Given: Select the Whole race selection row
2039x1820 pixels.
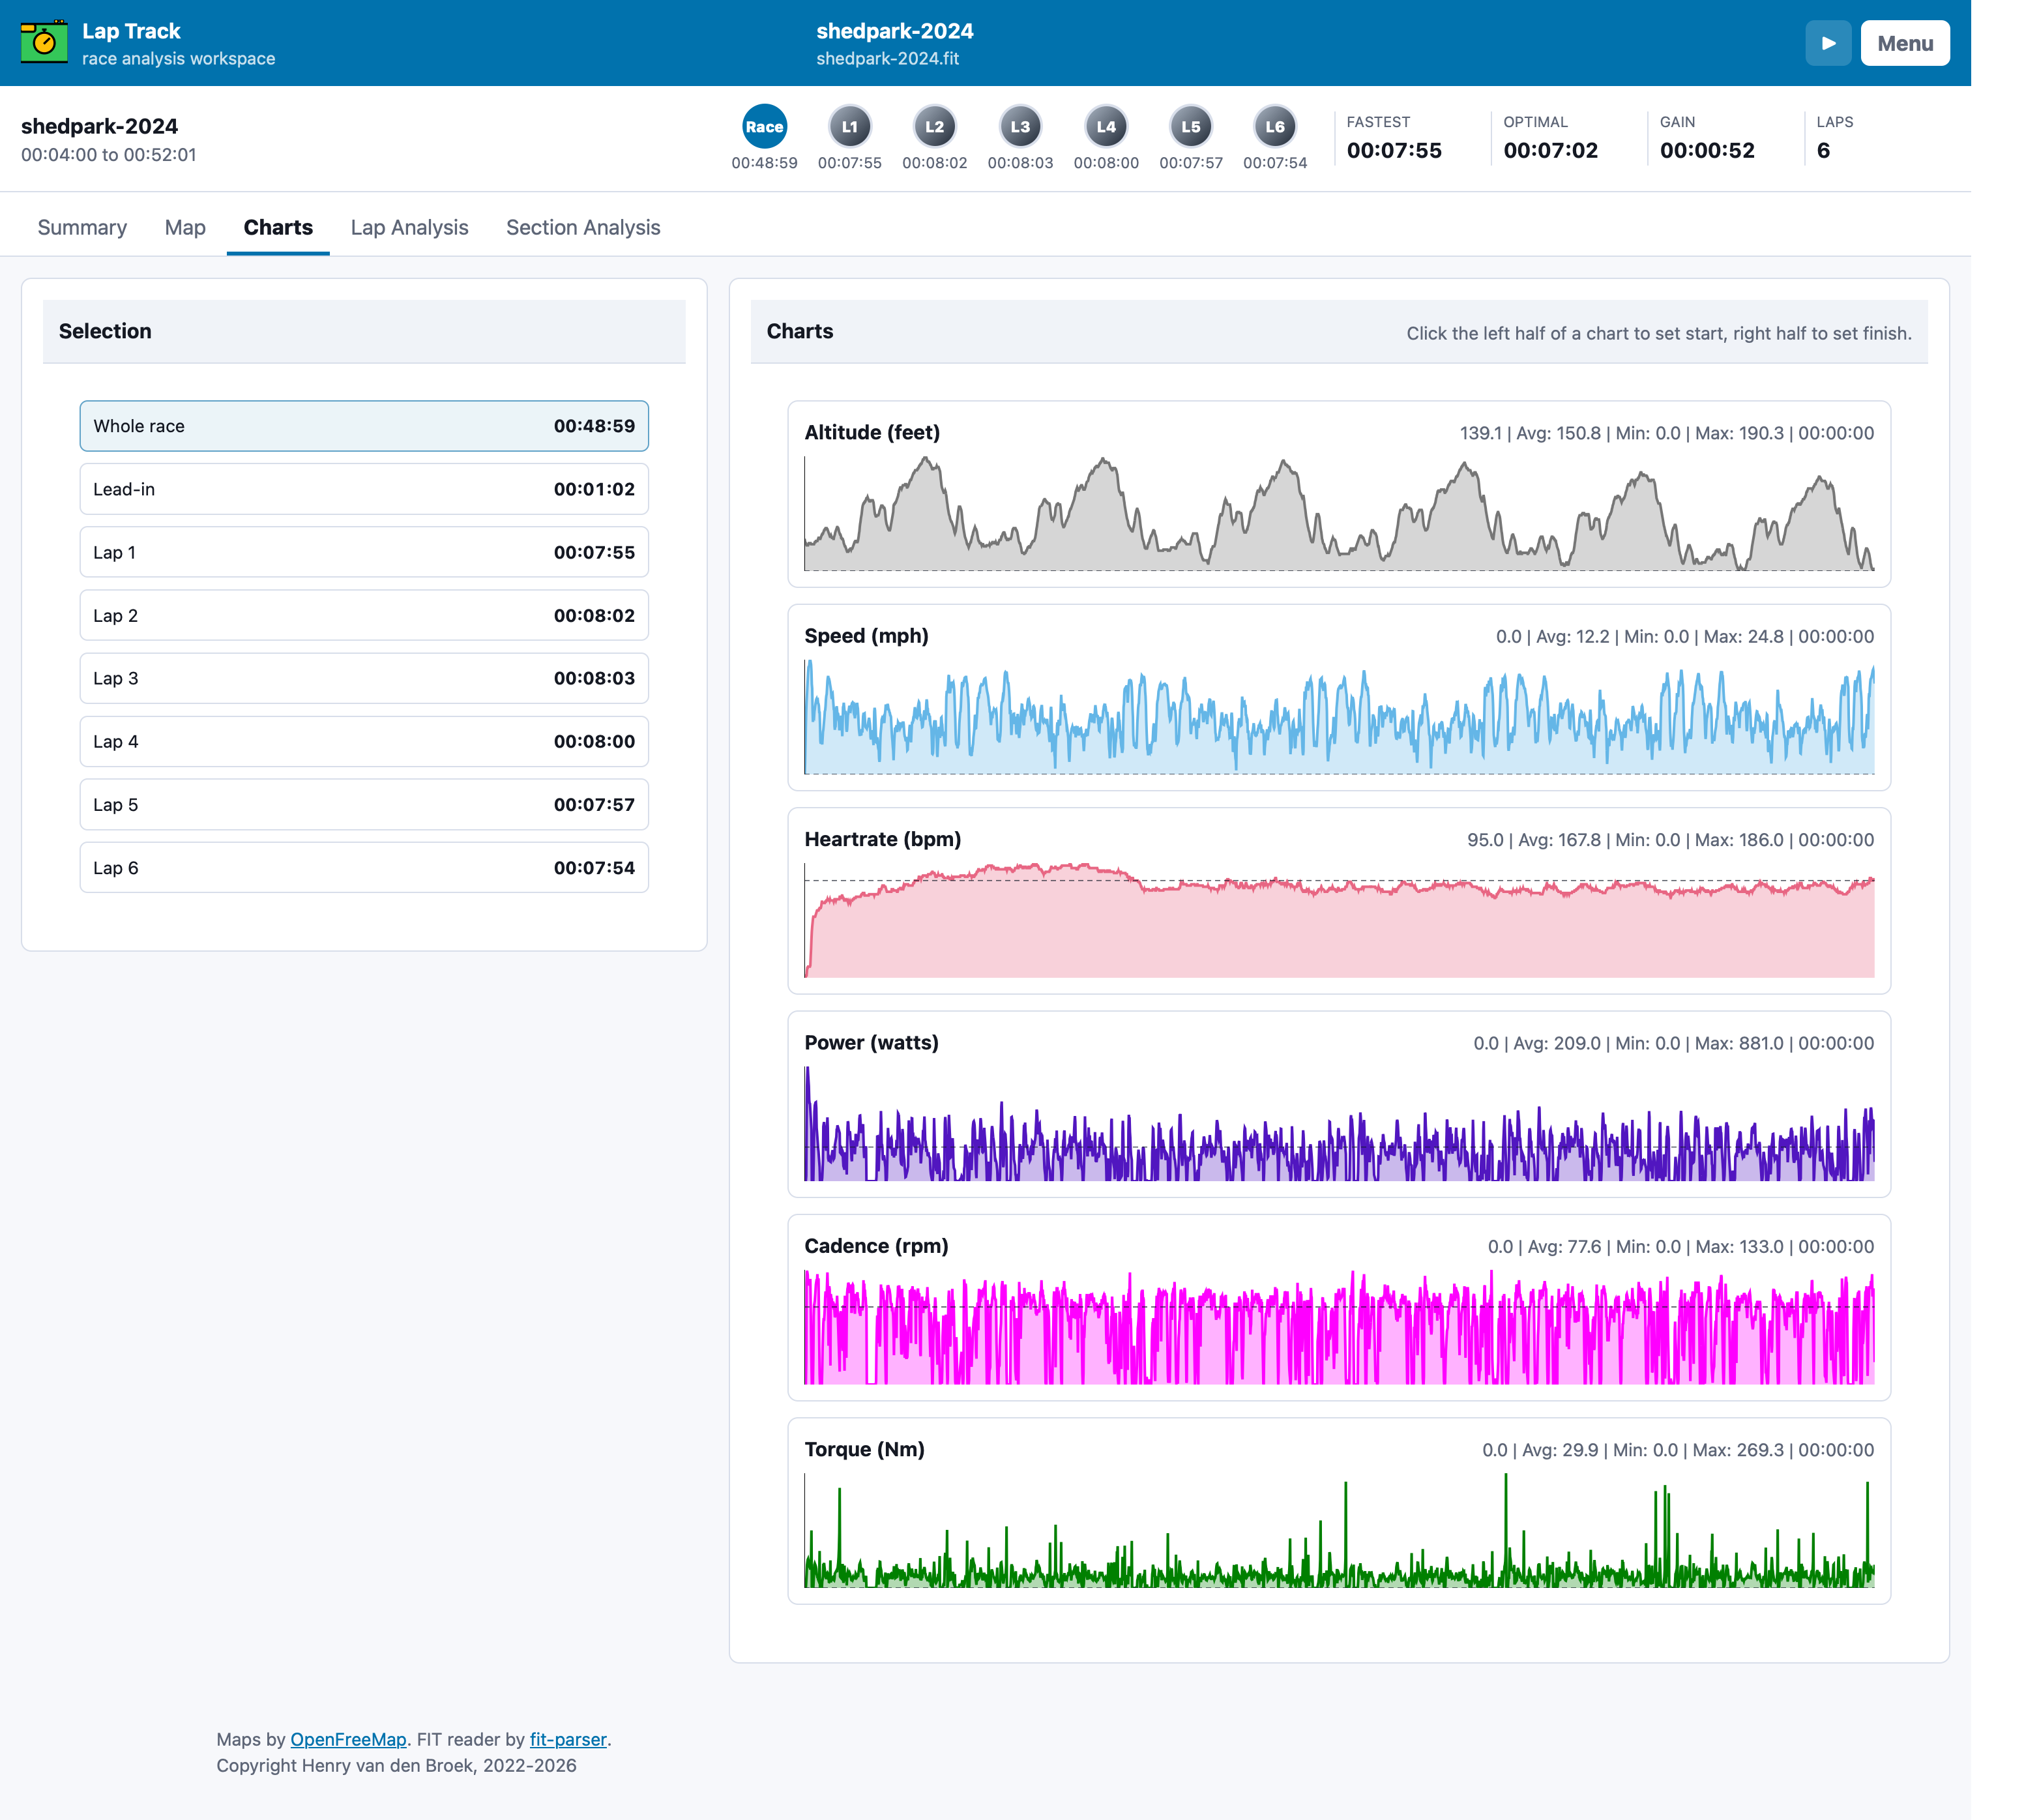Looking at the screenshot, I should pyautogui.click(x=364, y=426).
